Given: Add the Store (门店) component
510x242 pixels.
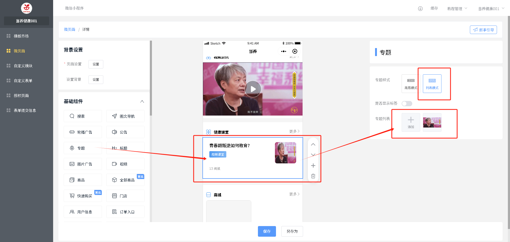Looking at the screenshot, I should (x=125, y=196).
